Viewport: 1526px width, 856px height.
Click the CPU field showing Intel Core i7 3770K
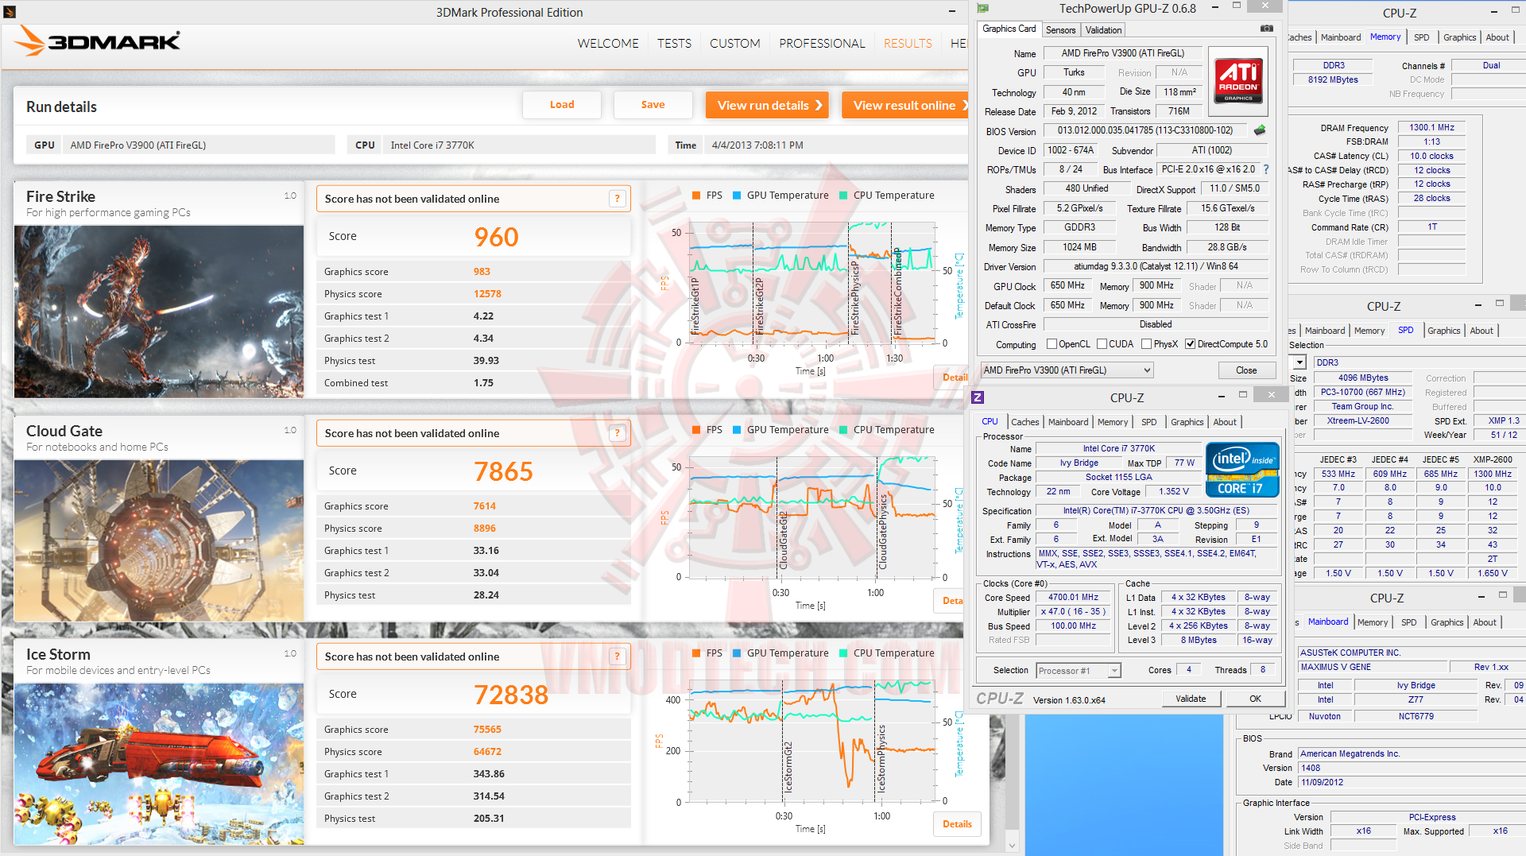click(520, 145)
